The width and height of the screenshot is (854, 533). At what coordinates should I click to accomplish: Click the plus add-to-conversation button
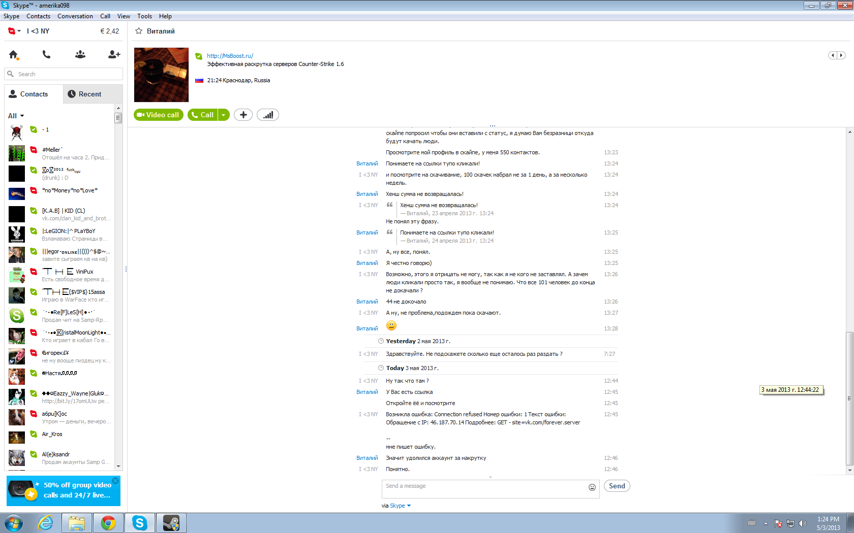[x=243, y=115]
